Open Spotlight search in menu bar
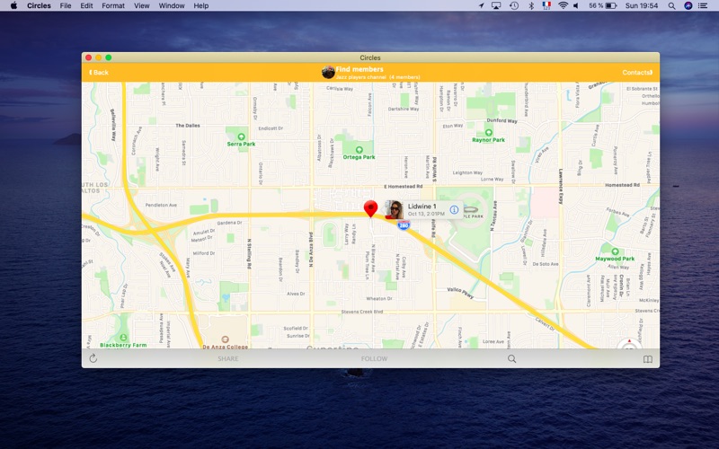This screenshot has width=719, height=449. (x=671, y=5)
